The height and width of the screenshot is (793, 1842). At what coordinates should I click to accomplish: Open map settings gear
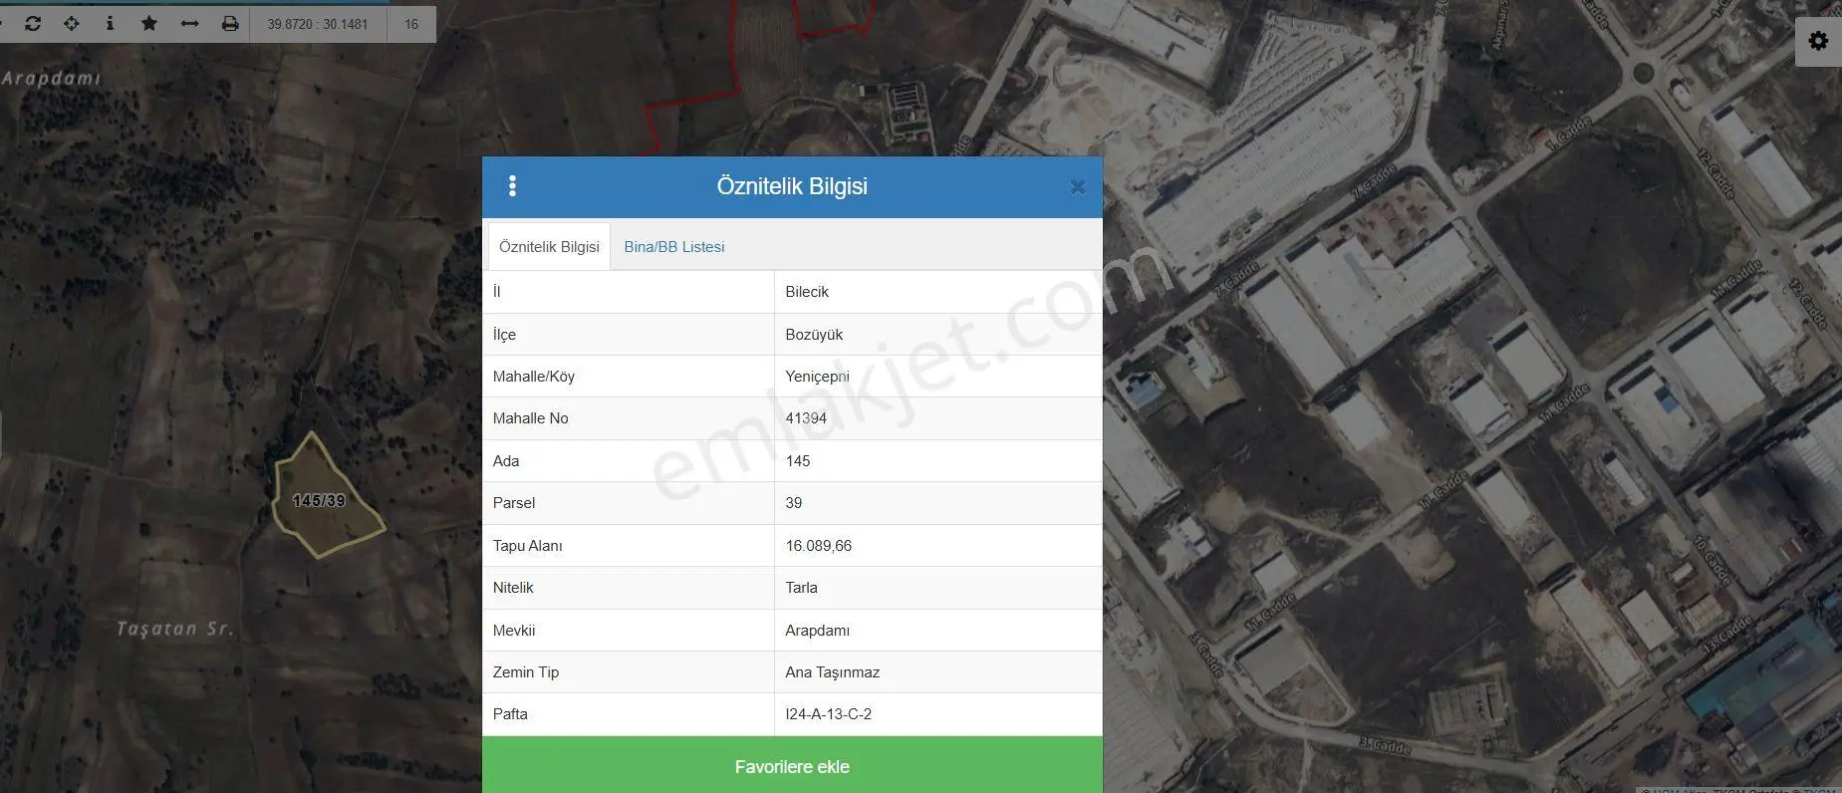(1818, 41)
